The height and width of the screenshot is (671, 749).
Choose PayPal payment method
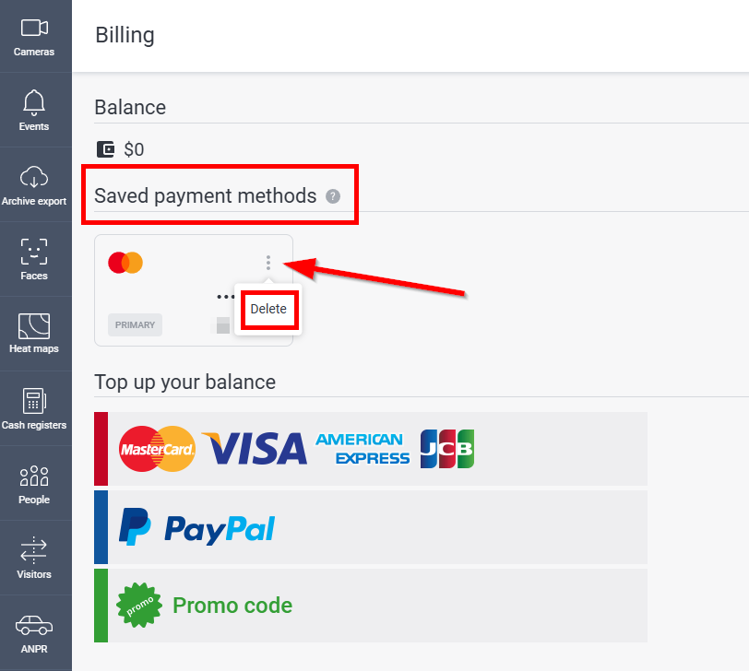coord(371,527)
